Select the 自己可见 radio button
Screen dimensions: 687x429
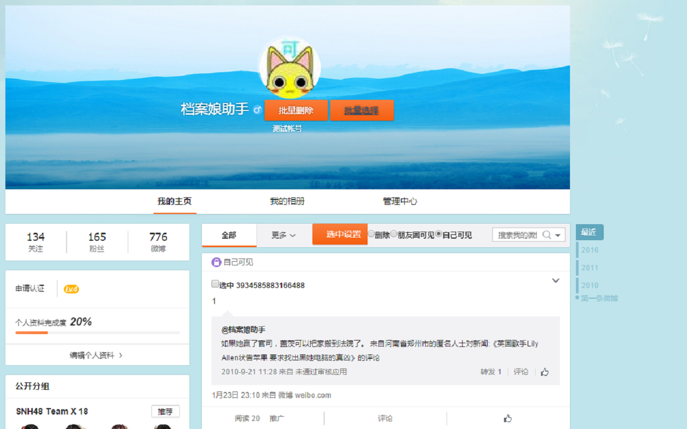pyautogui.click(x=439, y=234)
